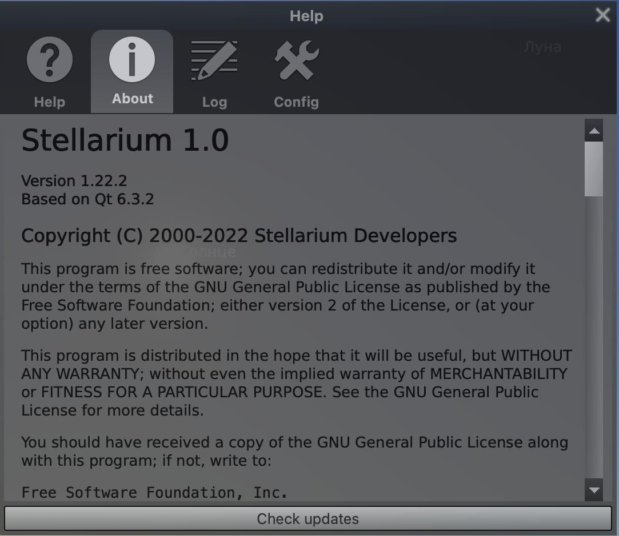This screenshot has height=536, width=619.
Task: Click the scrollbar up arrow
Action: pos(594,131)
